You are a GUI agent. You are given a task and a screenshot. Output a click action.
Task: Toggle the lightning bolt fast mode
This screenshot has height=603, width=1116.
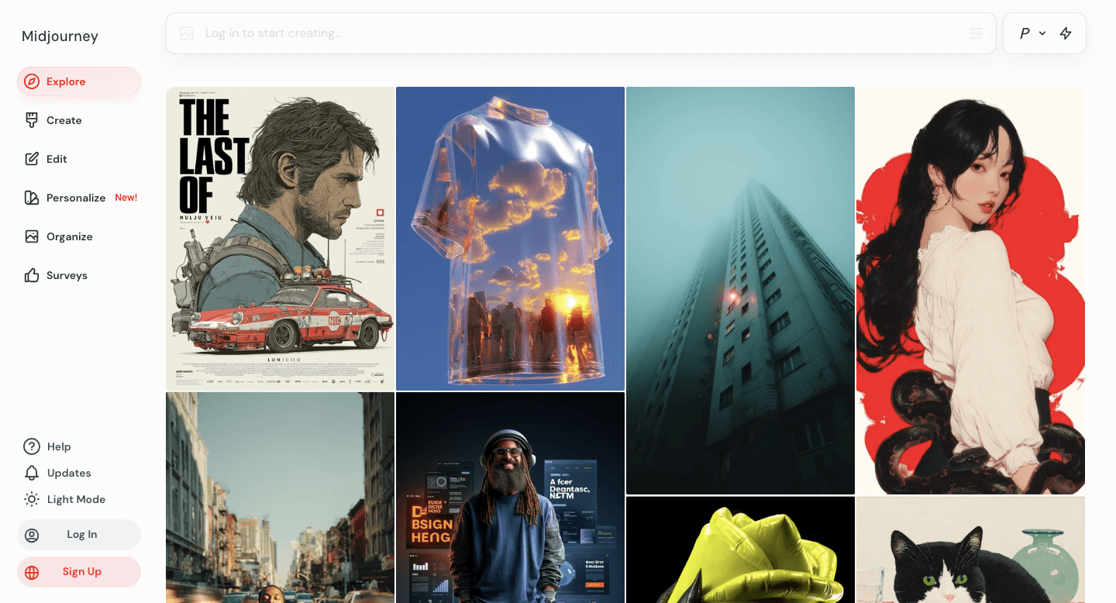[x=1066, y=33]
